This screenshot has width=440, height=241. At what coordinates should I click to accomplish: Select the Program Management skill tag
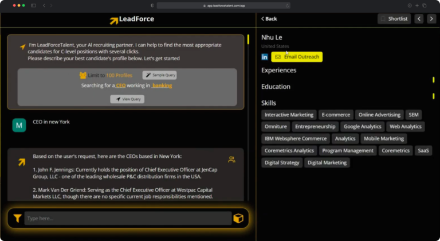[x=348, y=151]
